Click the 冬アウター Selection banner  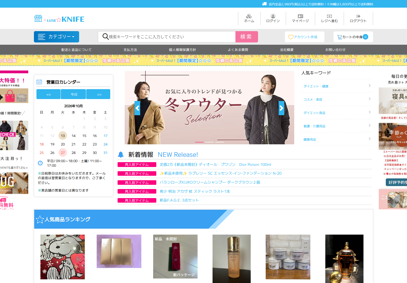point(209,108)
